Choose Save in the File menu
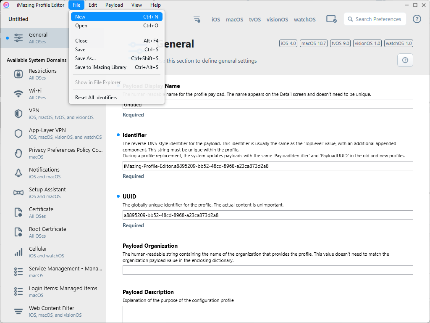 pyautogui.click(x=117, y=50)
